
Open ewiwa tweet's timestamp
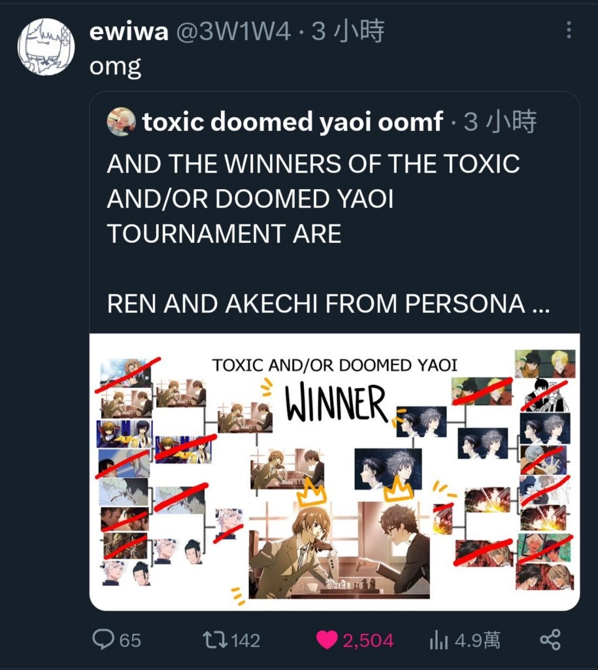click(x=348, y=31)
